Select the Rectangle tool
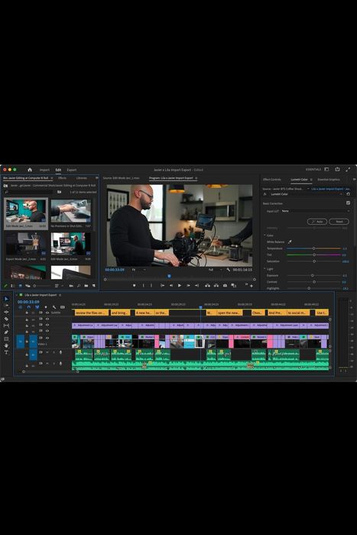This screenshot has height=535, width=357. [x=6, y=339]
